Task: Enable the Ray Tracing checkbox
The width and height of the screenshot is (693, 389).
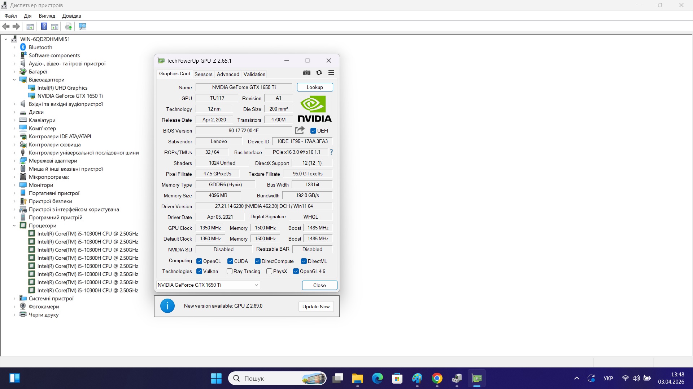Action: point(230,271)
